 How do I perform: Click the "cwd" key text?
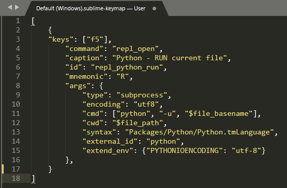[x=93, y=123]
